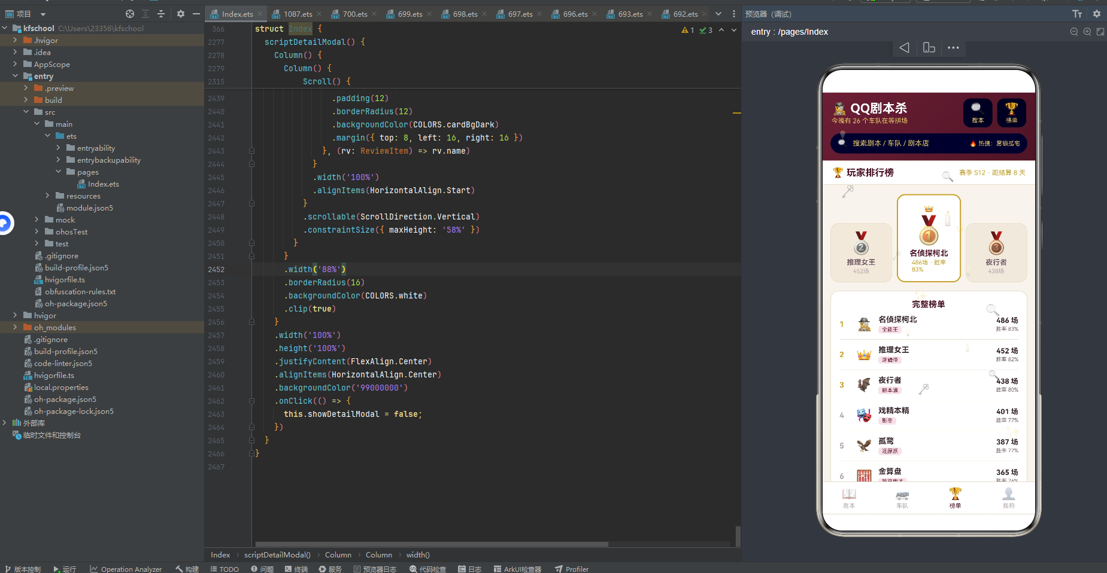The height and width of the screenshot is (573, 1107).
Task: Click Index in the breadcrumb bar
Action: coord(220,555)
